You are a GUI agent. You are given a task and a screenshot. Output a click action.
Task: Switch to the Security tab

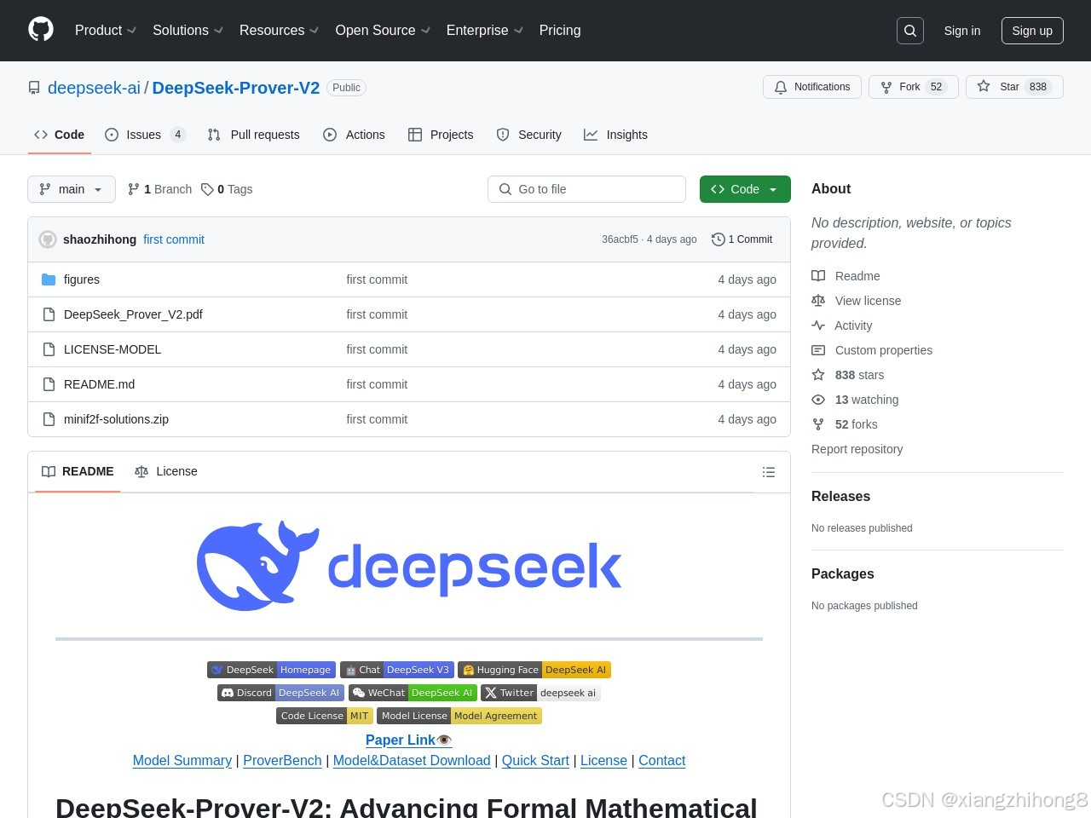click(528, 135)
